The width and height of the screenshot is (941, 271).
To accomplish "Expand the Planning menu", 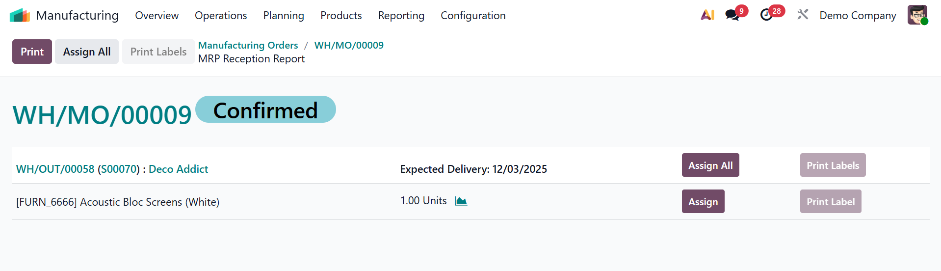I will tap(284, 16).
